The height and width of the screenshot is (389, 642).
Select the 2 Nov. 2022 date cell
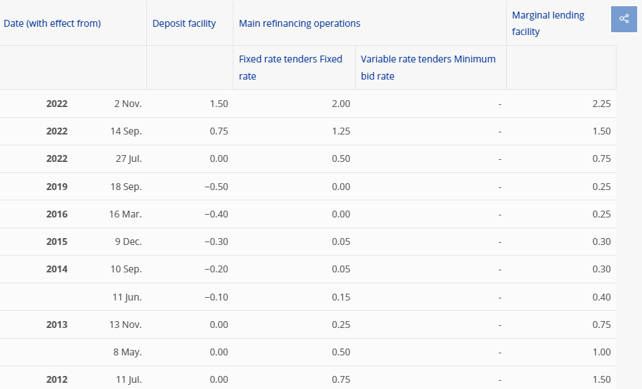(128, 104)
